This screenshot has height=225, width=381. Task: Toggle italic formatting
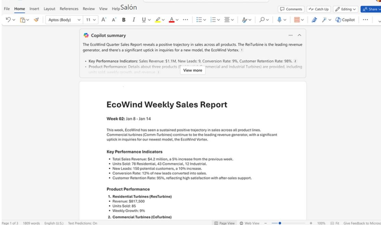click(134, 20)
